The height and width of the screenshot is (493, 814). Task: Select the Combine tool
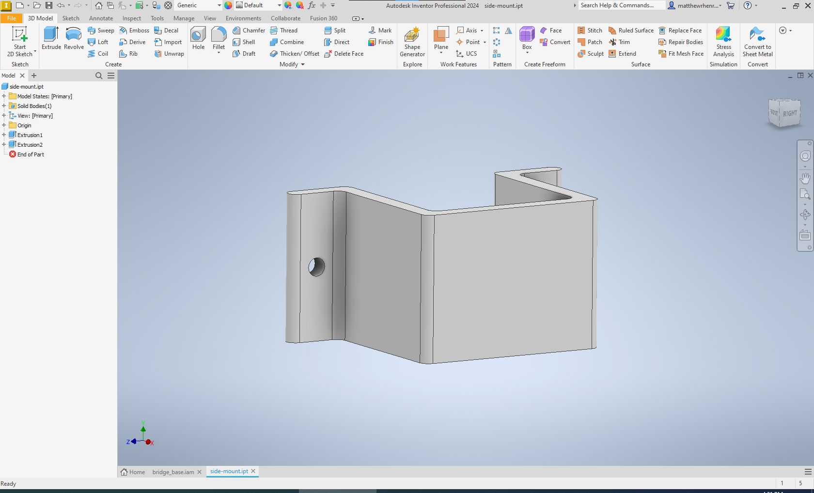pos(287,42)
